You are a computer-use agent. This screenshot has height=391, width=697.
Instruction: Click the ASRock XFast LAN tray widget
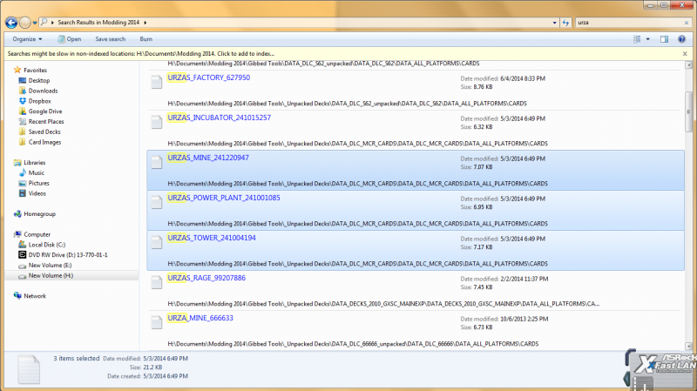click(x=661, y=368)
